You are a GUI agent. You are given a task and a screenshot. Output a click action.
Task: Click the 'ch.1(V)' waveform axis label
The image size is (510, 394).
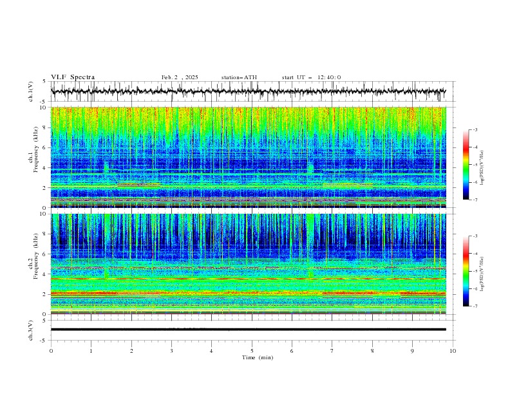click(x=30, y=91)
